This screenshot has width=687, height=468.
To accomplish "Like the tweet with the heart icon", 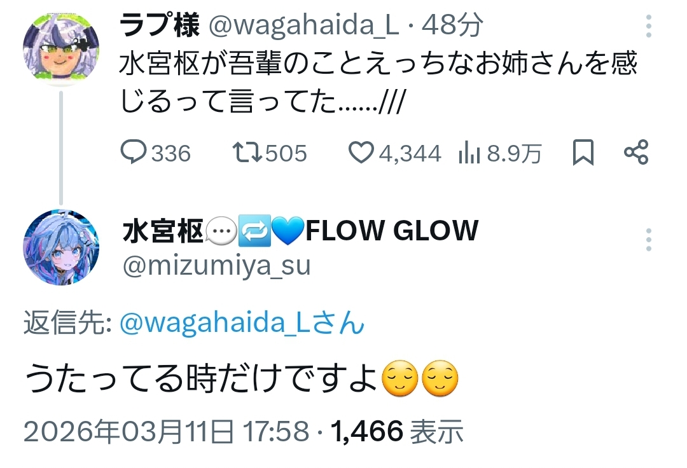I will pyautogui.click(x=361, y=152).
